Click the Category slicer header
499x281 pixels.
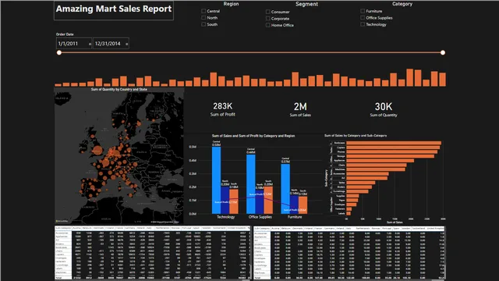402,4
